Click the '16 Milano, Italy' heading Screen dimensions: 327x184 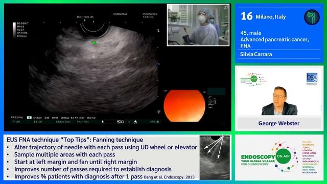click(263, 16)
